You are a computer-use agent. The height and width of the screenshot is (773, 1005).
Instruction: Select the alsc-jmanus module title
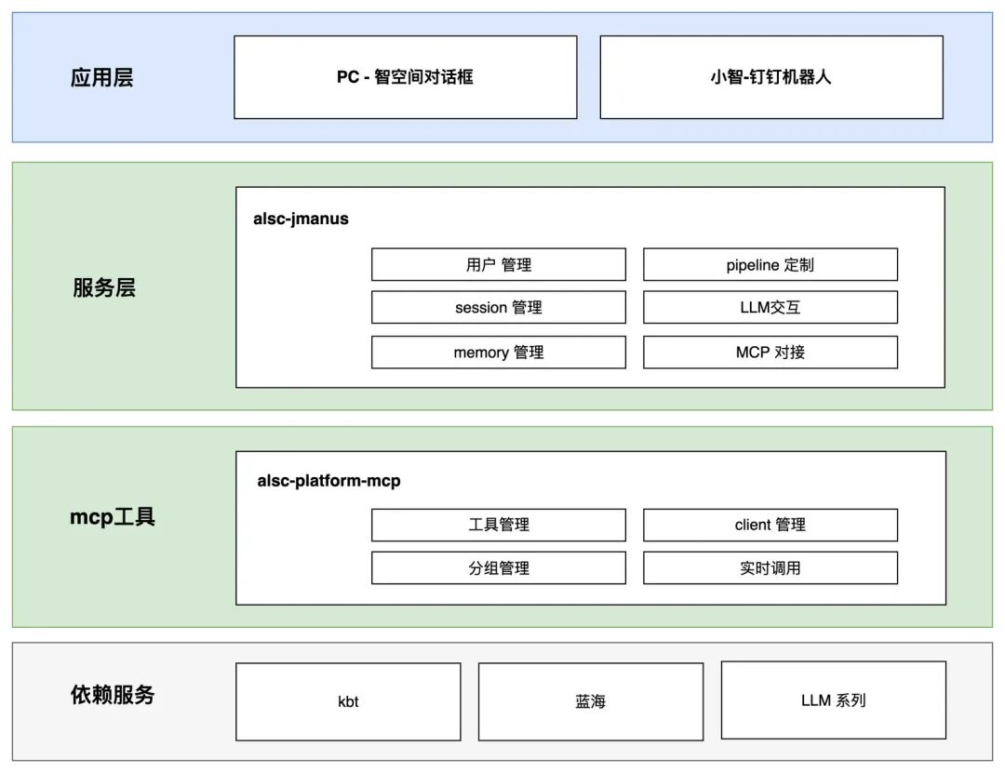coord(302,219)
